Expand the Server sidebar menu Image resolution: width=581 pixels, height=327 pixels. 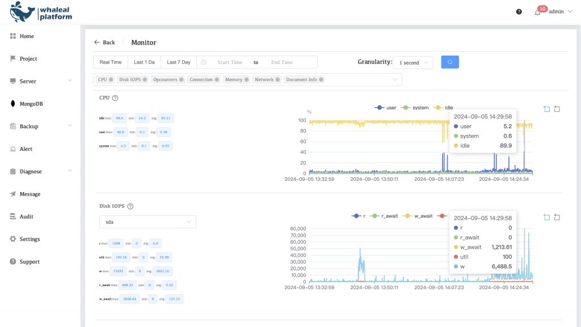[x=41, y=81]
